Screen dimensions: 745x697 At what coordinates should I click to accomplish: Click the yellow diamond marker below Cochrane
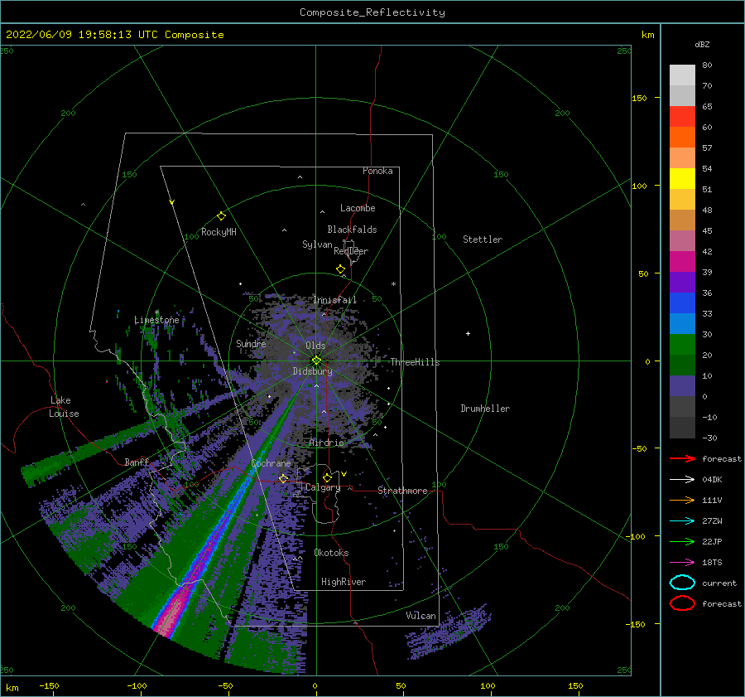[283, 478]
